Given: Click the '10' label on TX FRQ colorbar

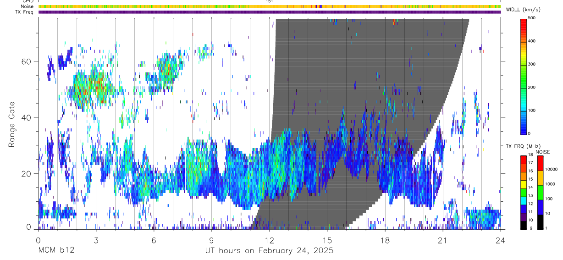Looking at the screenshot, I should pyautogui.click(x=530, y=221).
